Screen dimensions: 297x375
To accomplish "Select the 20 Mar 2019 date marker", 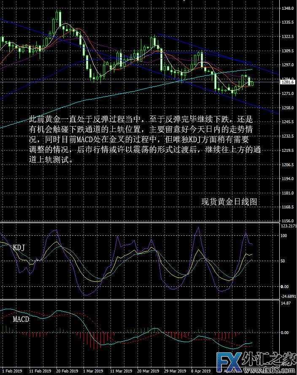I will point(147,371).
